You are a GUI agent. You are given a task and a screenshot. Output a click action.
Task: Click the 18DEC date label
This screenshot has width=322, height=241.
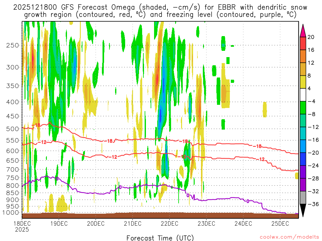(22, 223)
